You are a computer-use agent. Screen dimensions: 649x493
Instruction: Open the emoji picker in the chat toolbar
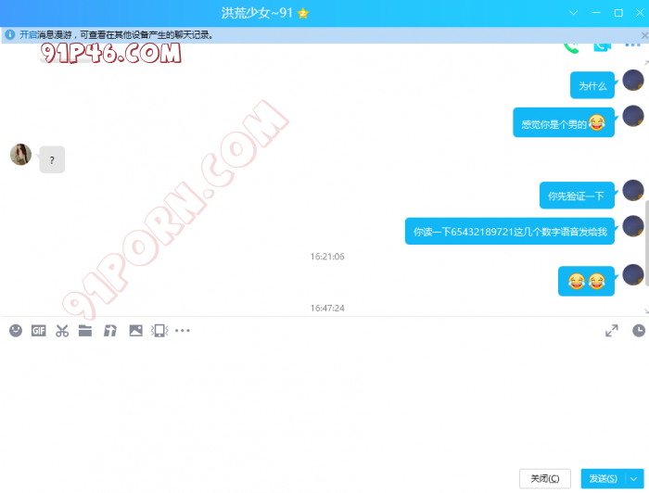pyautogui.click(x=16, y=331)
